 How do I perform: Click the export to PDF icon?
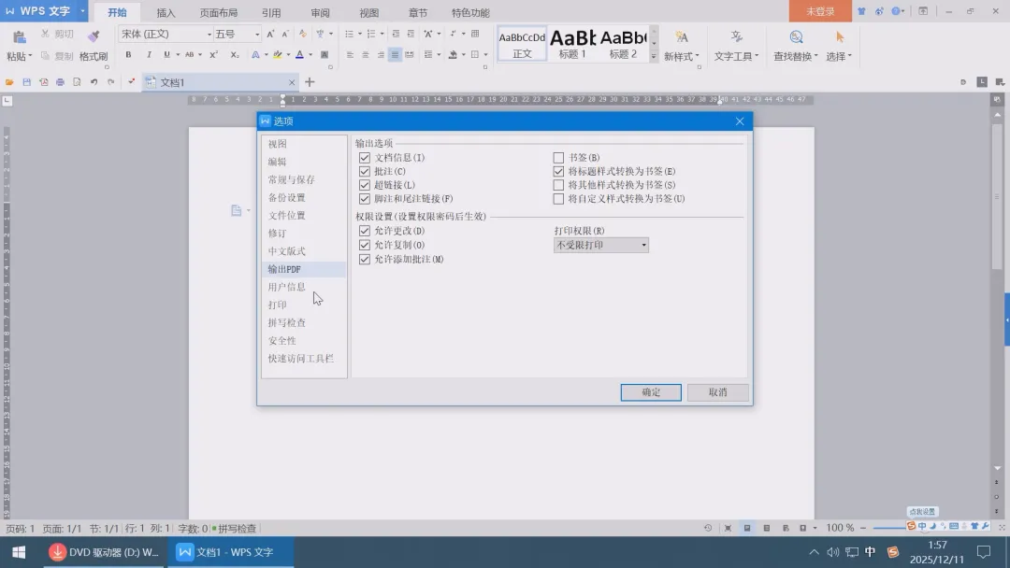[43, 82]
